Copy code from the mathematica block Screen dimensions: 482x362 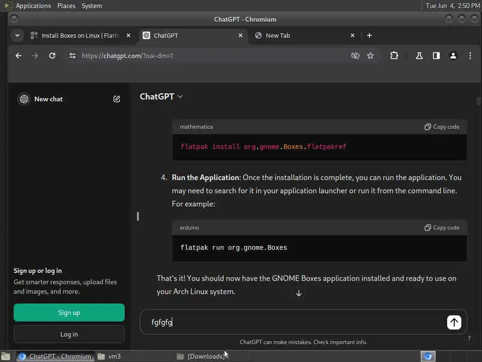click(x=442, y=127)
